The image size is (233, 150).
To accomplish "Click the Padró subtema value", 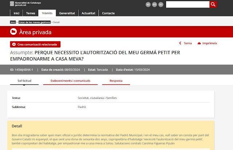I will (82, 107).
